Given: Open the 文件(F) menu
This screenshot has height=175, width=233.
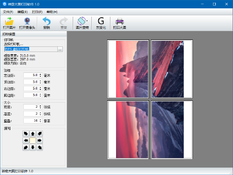Looking at the screenshot, I should (x=8, y=12).
